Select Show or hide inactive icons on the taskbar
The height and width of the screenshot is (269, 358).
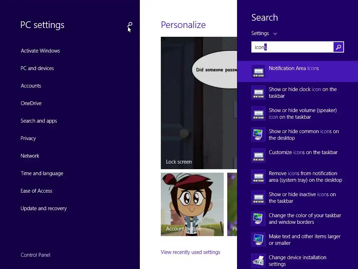pos(298,198)
